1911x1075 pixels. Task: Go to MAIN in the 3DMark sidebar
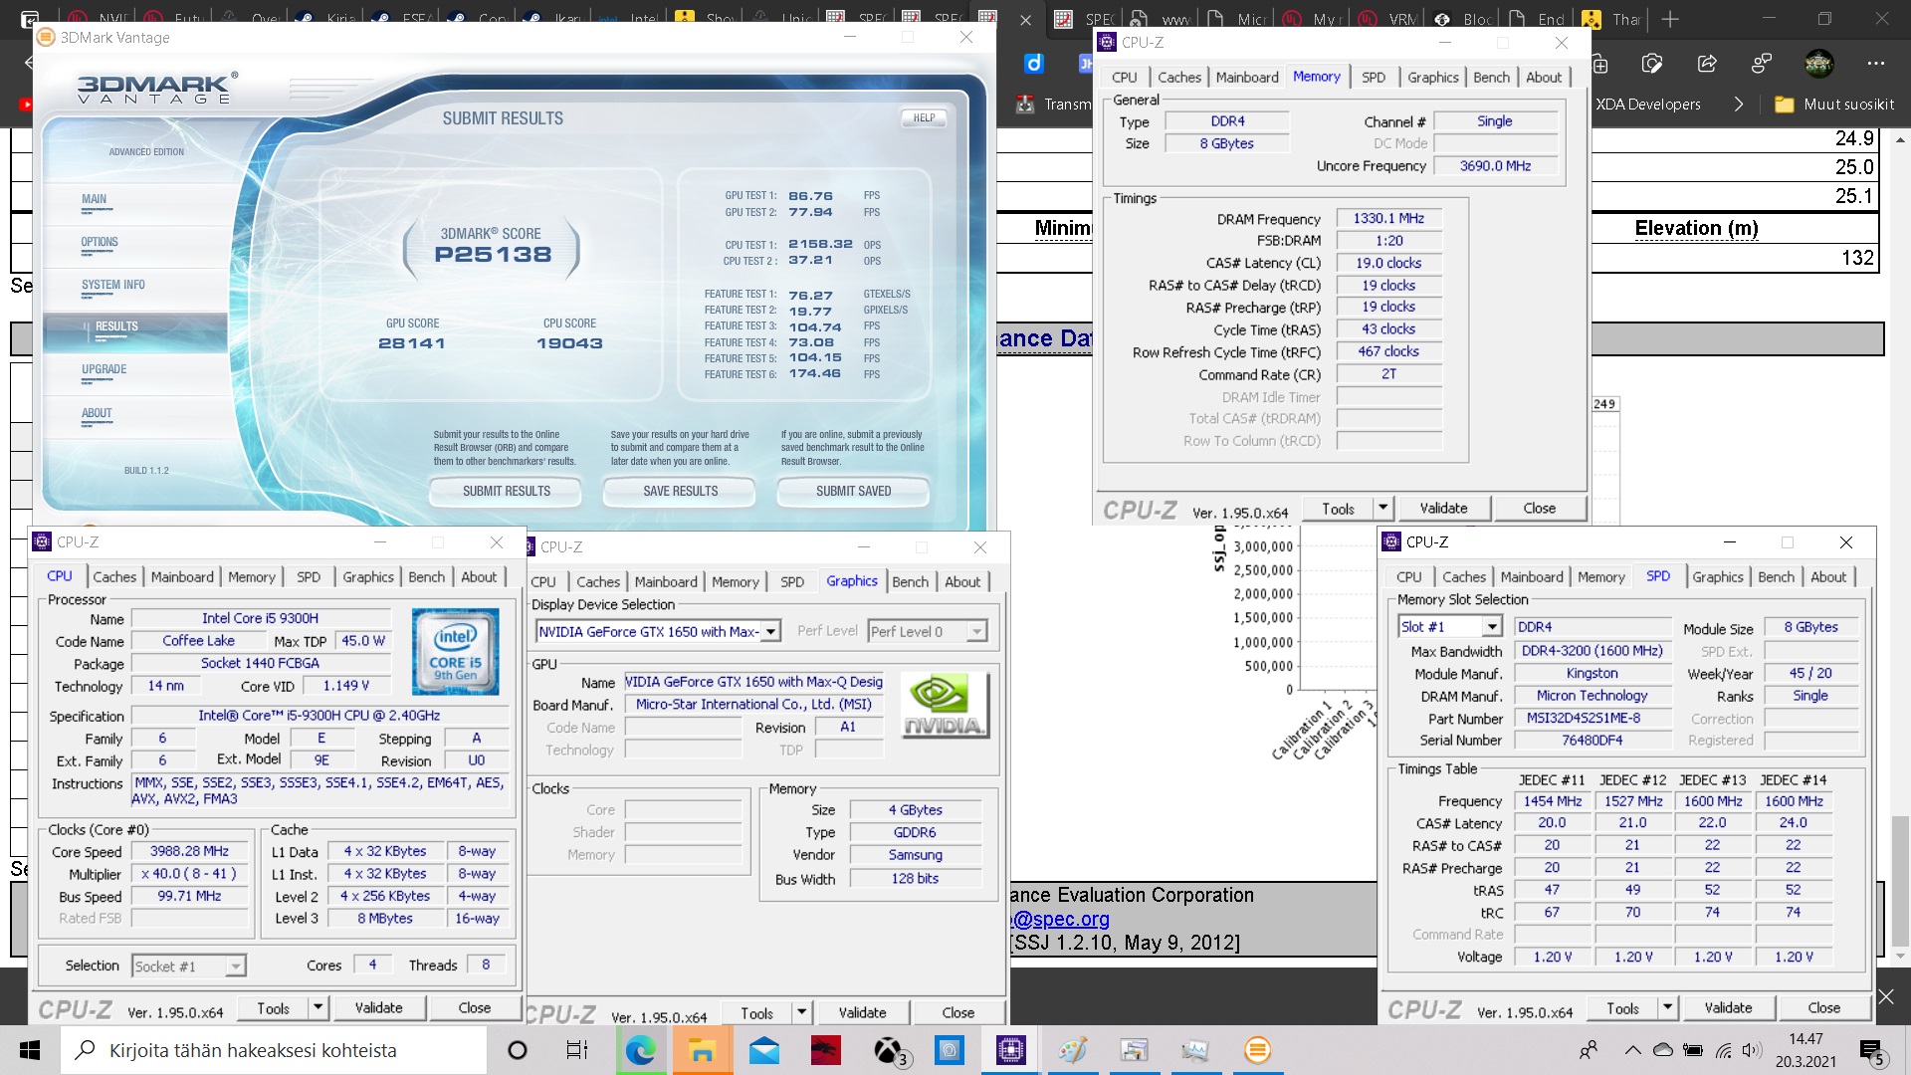tap(94, 199)
